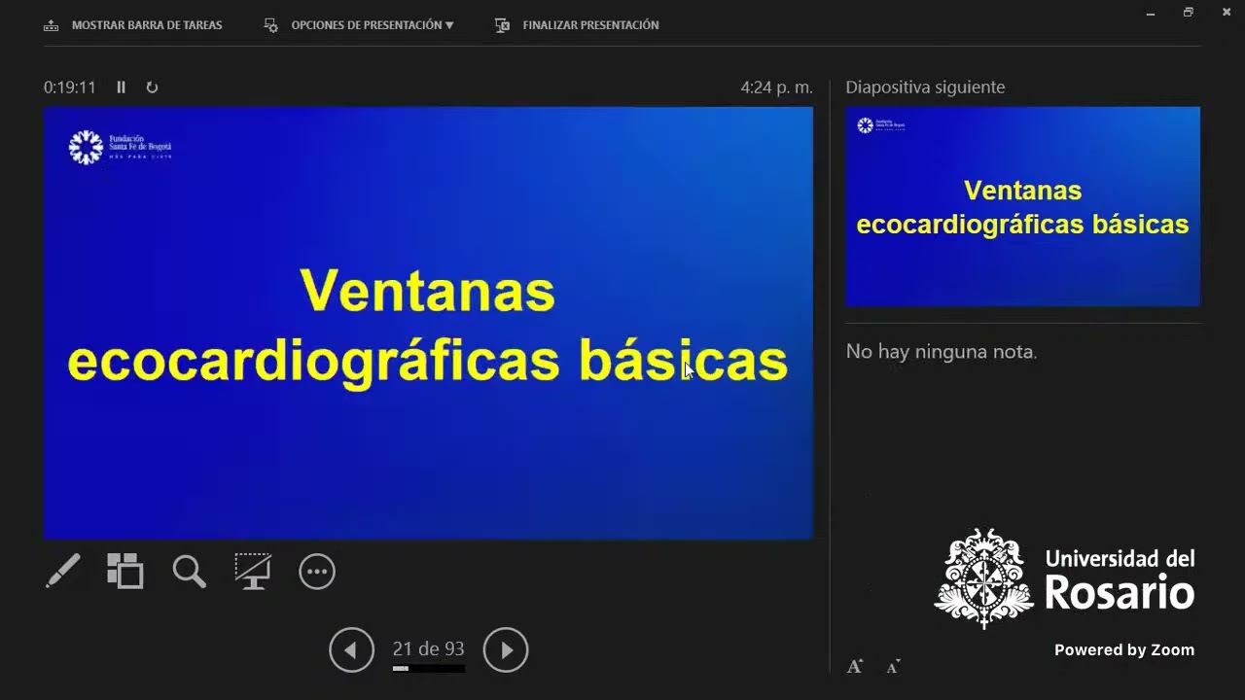Restart the presentation timer
This screenshot has width=1245, height=700.
click(152, 87)
